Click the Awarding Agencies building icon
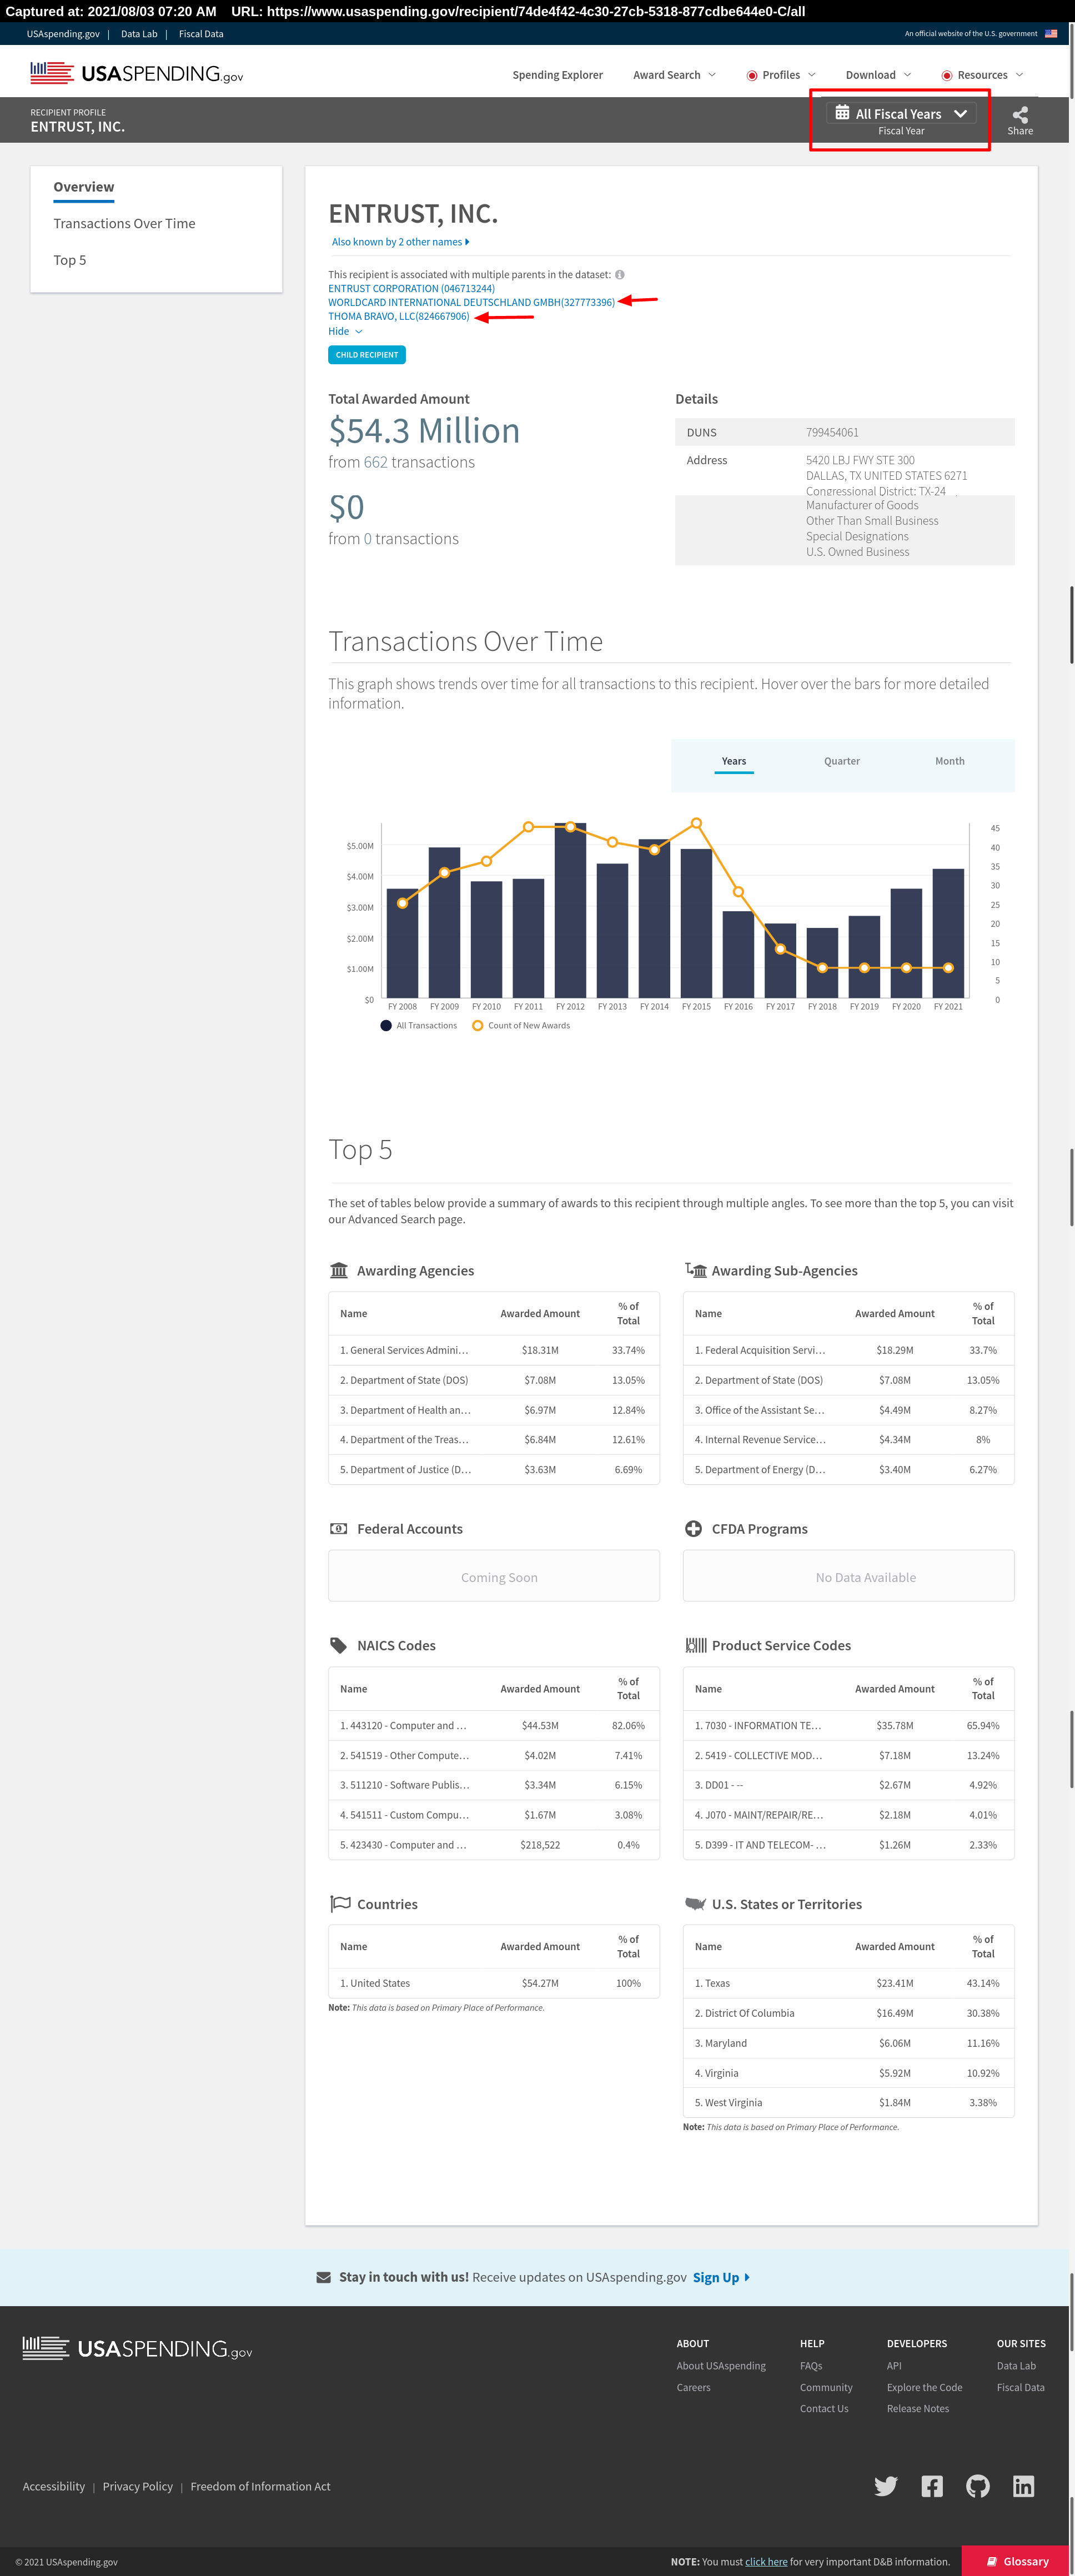1075x2576 pixels. (339, 1270)
